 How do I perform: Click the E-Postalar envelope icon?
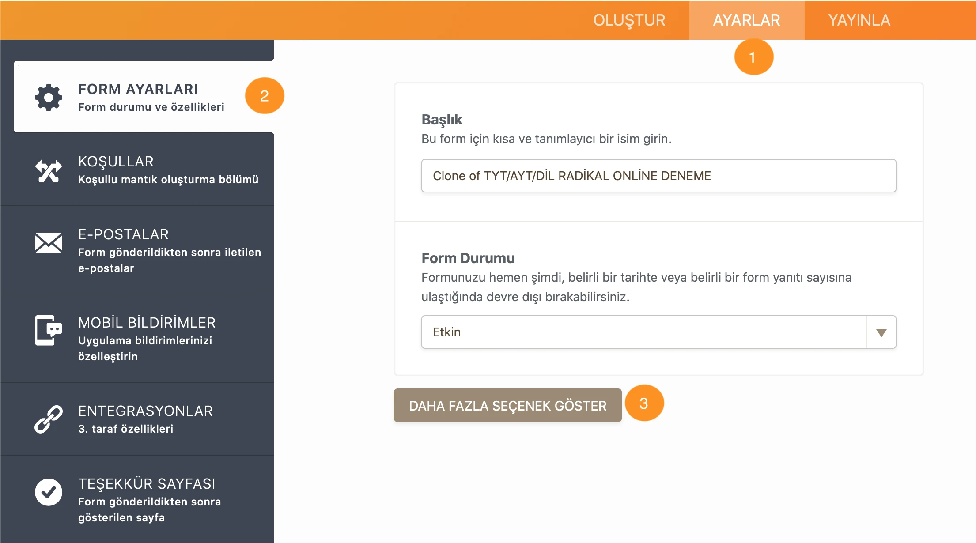(49, 243)
